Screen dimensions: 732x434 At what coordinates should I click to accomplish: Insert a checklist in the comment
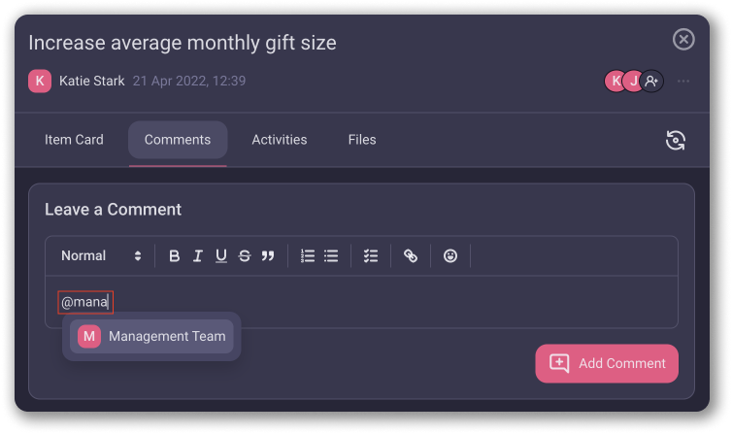pyautogui.click(x=370, y=256)
